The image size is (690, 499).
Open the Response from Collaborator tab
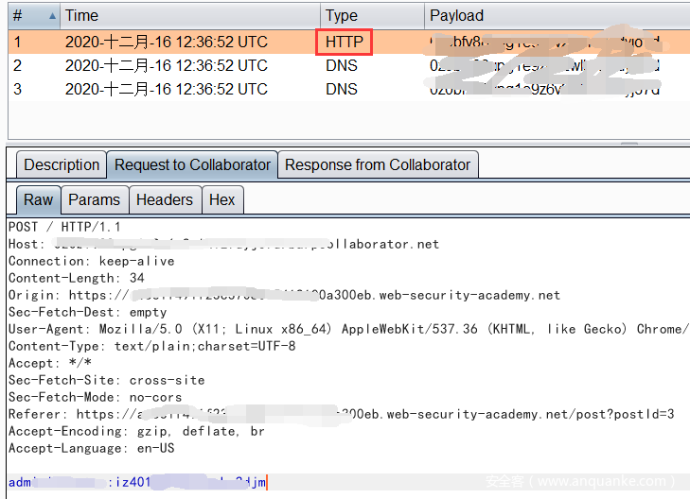(378, 164)
